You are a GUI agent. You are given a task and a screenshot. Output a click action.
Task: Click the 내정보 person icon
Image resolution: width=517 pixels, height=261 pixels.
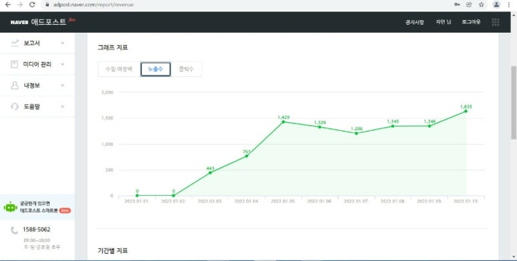pos(15,85)
